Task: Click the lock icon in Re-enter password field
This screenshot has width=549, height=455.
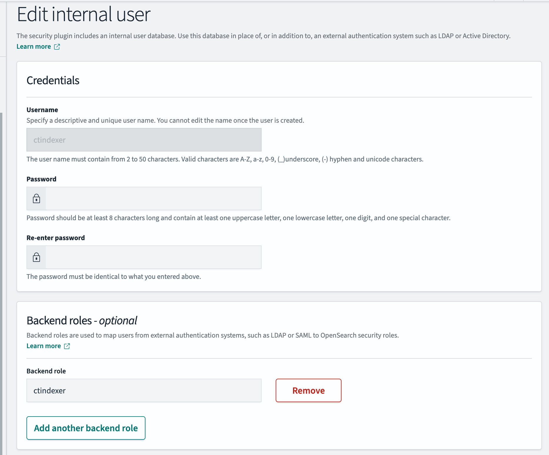Action: (36, 257)
